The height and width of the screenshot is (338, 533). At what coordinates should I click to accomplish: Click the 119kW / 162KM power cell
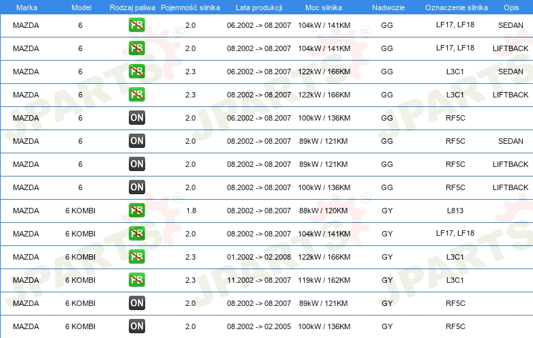point(324,280)
